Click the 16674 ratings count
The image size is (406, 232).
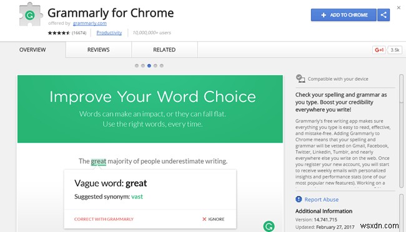point(79,33)
